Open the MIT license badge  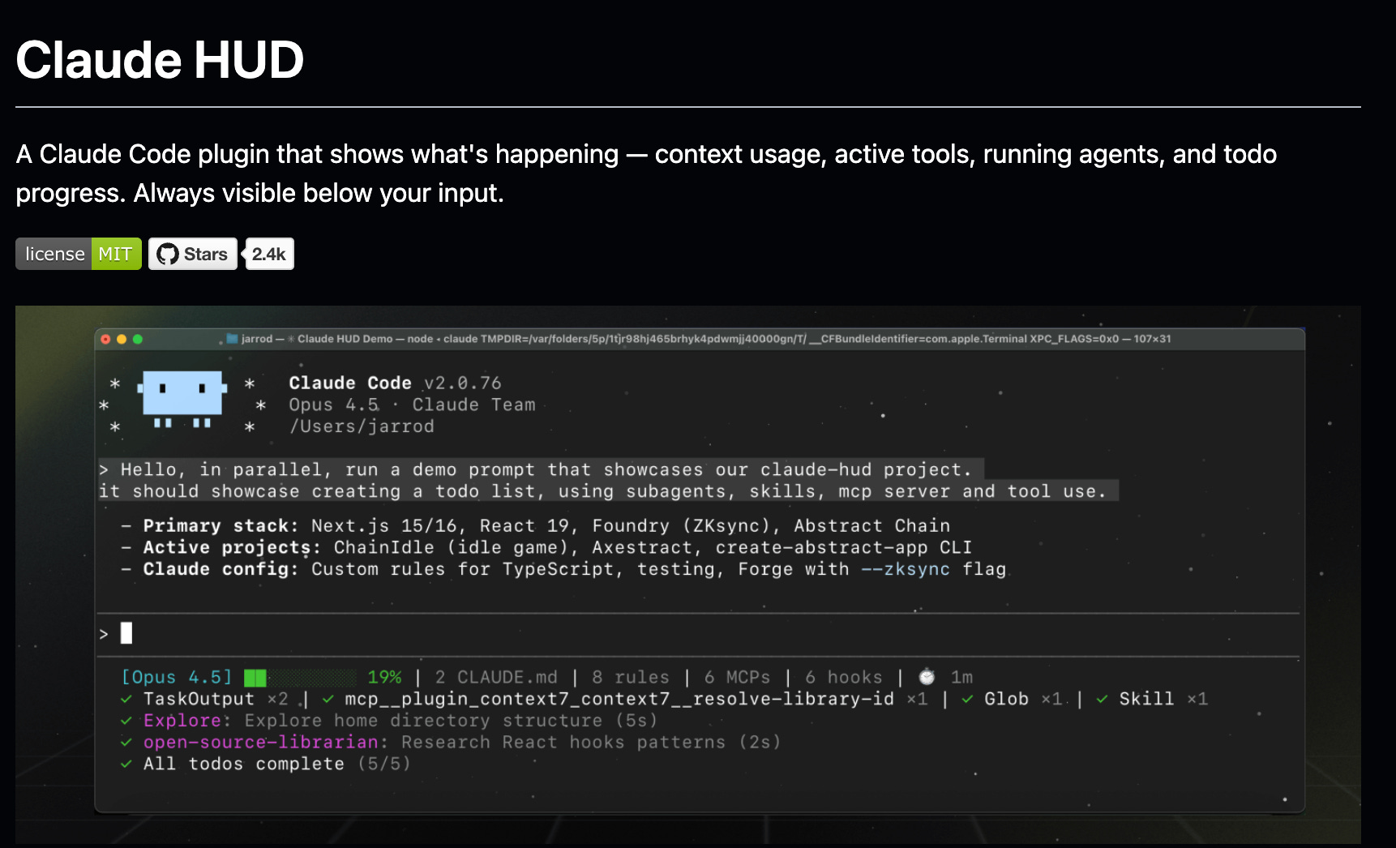(x=78, y=254)
